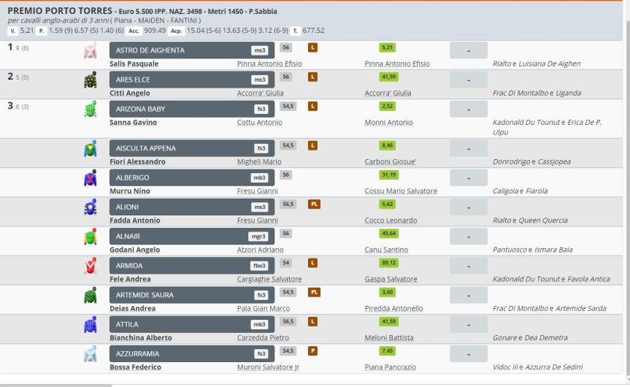The image size is (630, 387).
Task: Click the jockey silk icon beside Aisculta Appena
Action: 91,149
